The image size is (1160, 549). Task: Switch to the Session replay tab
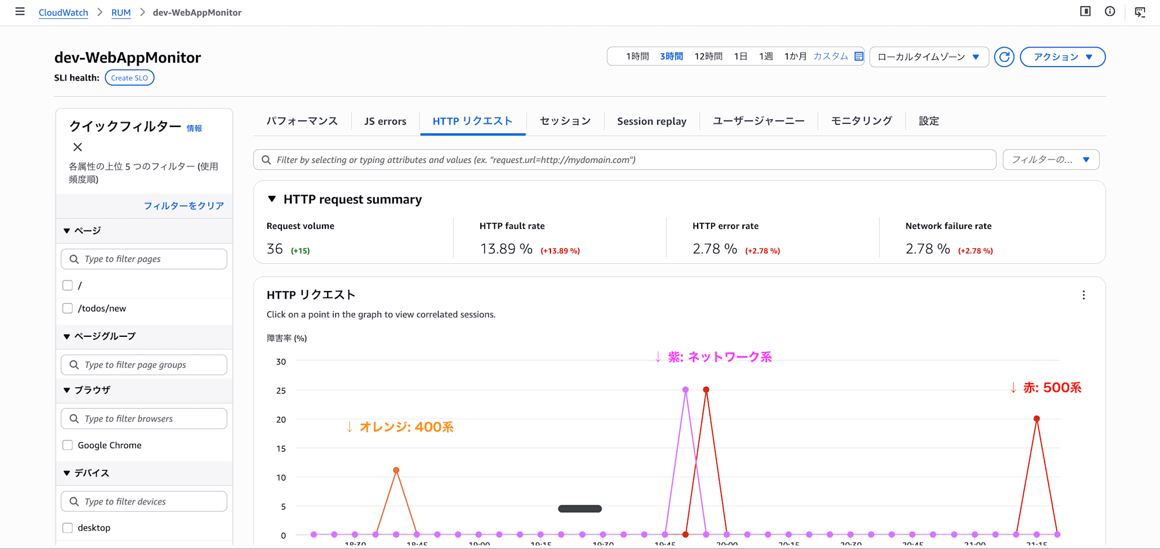click(651, 121)
